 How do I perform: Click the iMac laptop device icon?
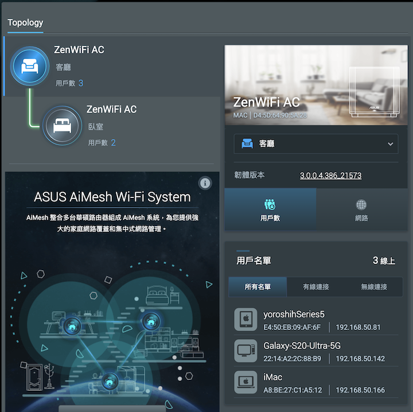coord(246,382)
